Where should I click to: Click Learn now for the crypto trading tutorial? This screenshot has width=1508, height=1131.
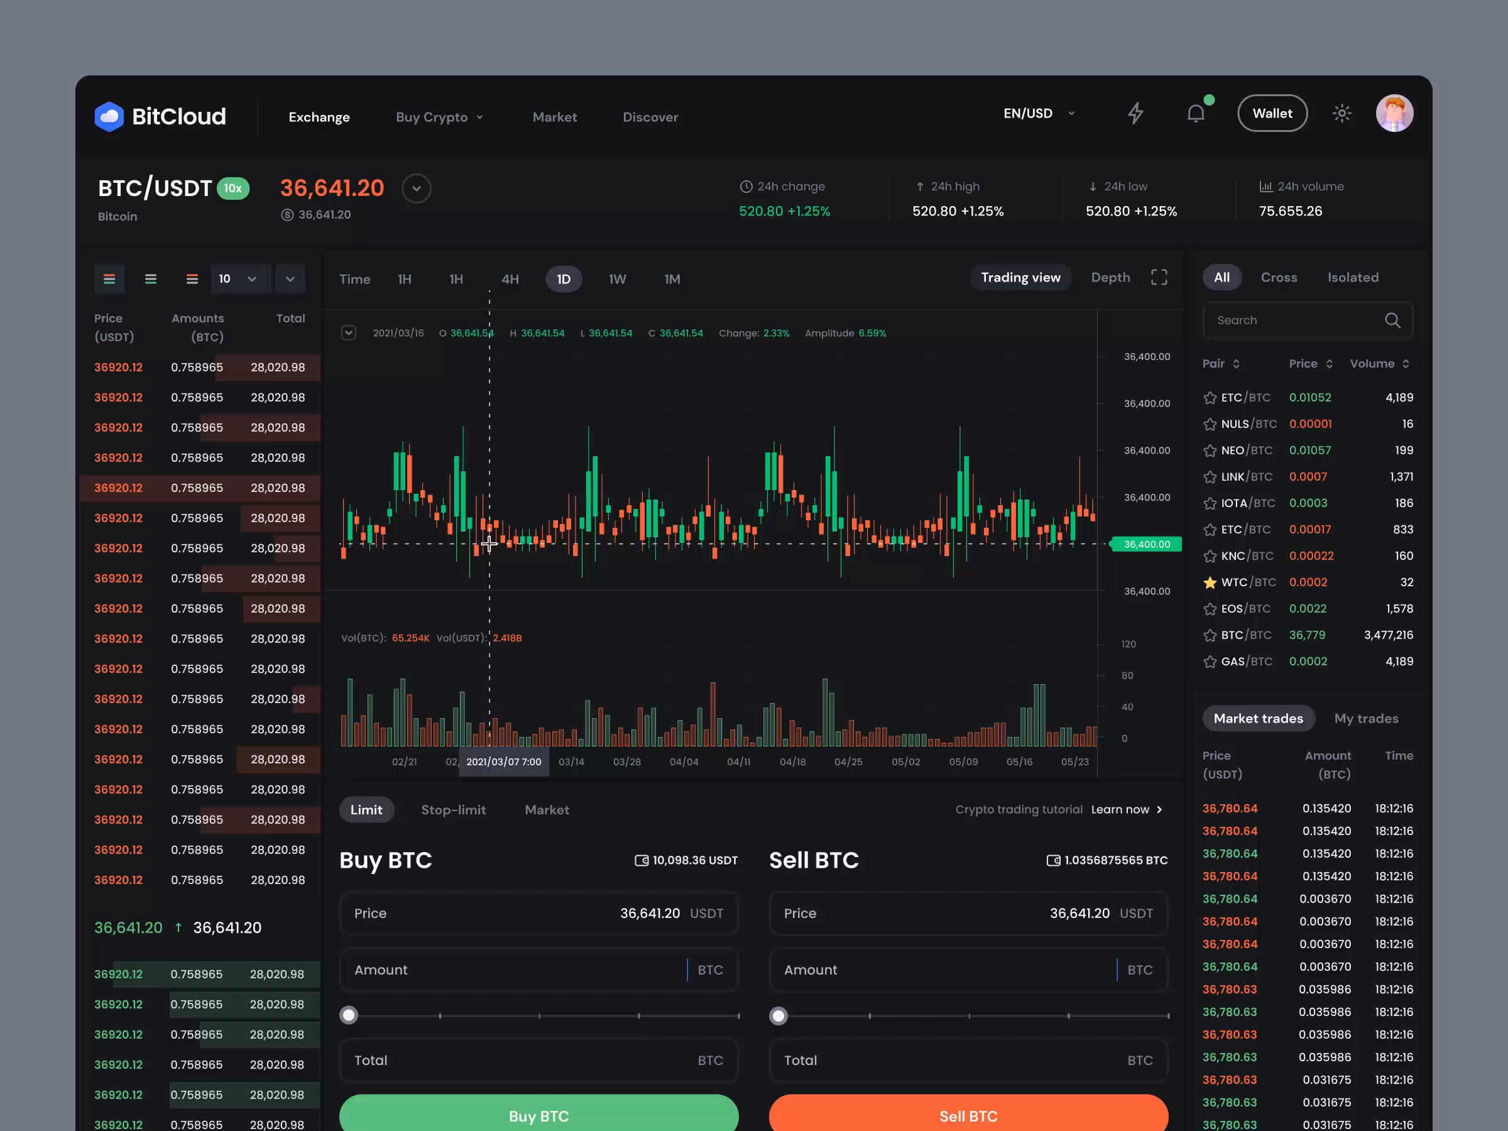coord(1122,809)
